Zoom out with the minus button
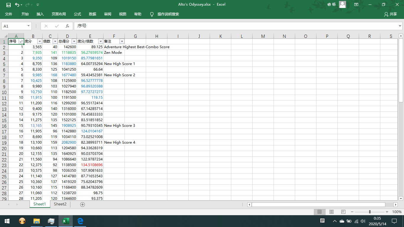This screenshot has height=227, width=404. (x=352, y=212)
